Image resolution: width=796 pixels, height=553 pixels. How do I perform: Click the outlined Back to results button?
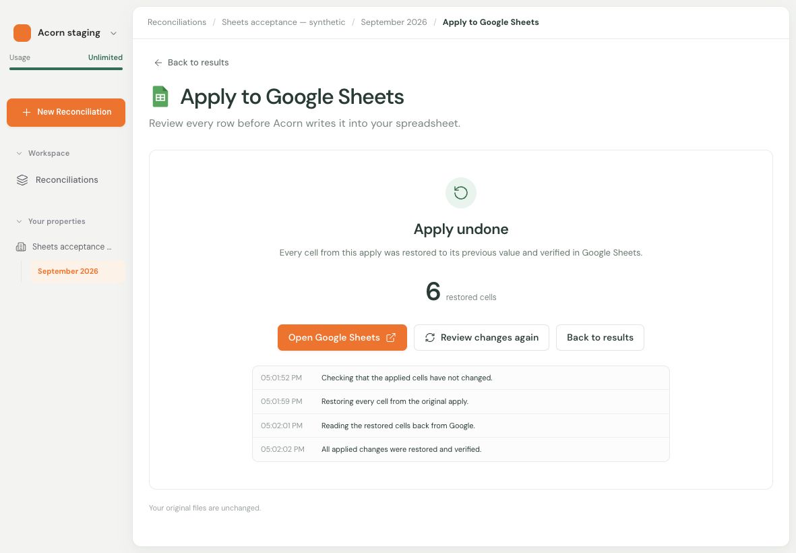click(600, 338)
